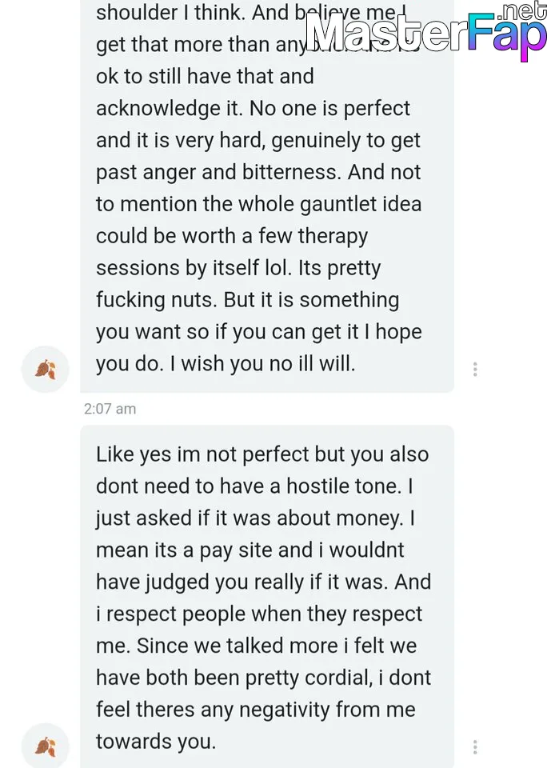Open the leaf avatar beside the lower message

tap(45, 746)
